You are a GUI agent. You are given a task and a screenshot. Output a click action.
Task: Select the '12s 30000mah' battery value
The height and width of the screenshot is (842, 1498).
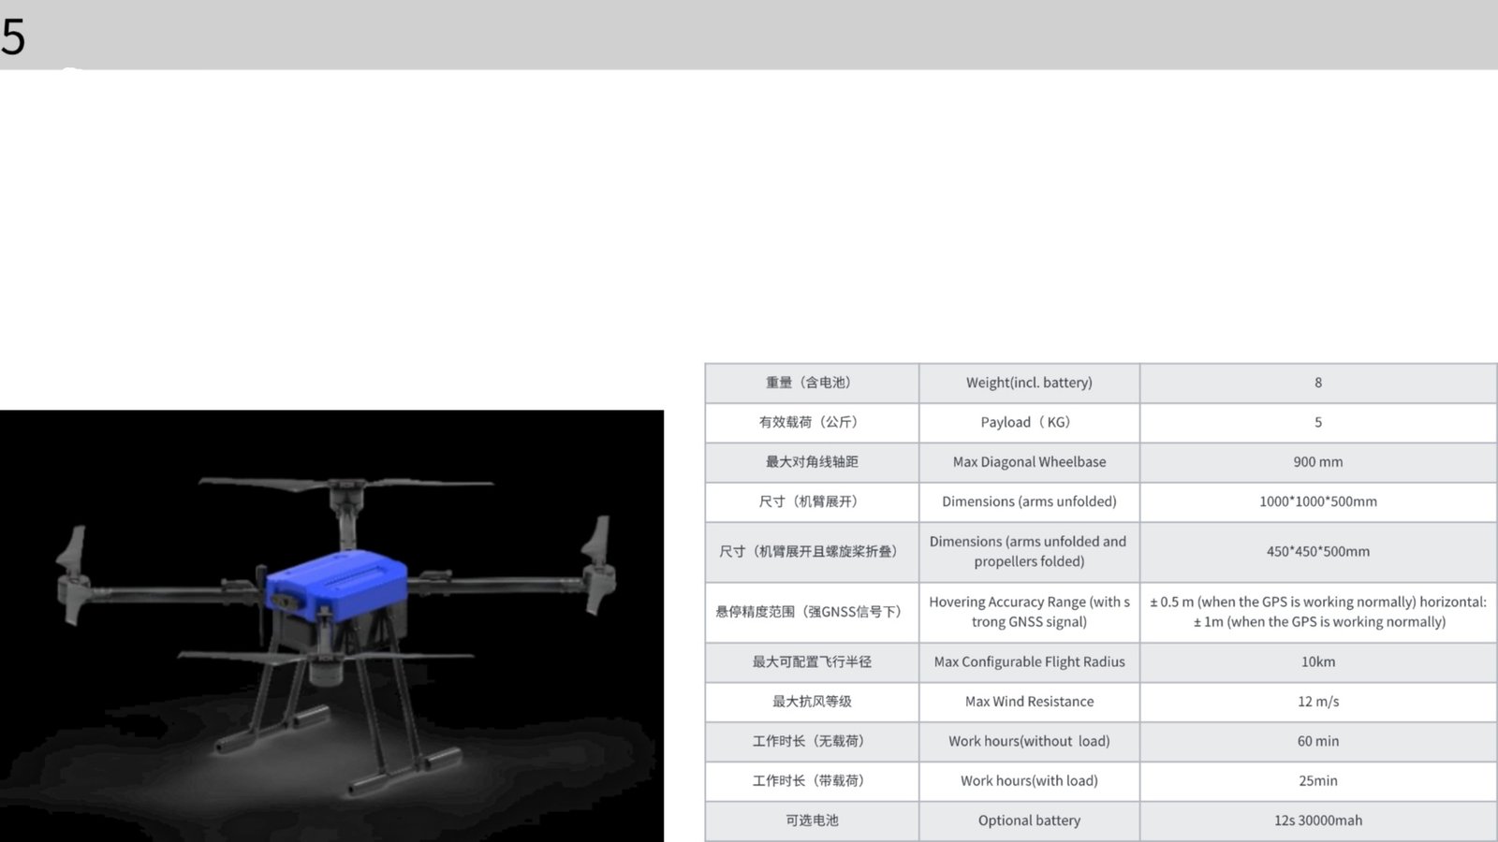(x=1317, y=820)
